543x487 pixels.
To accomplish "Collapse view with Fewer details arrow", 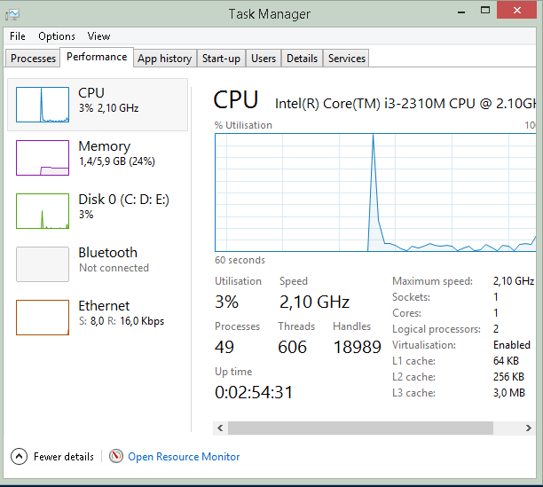I will (20, 457).
